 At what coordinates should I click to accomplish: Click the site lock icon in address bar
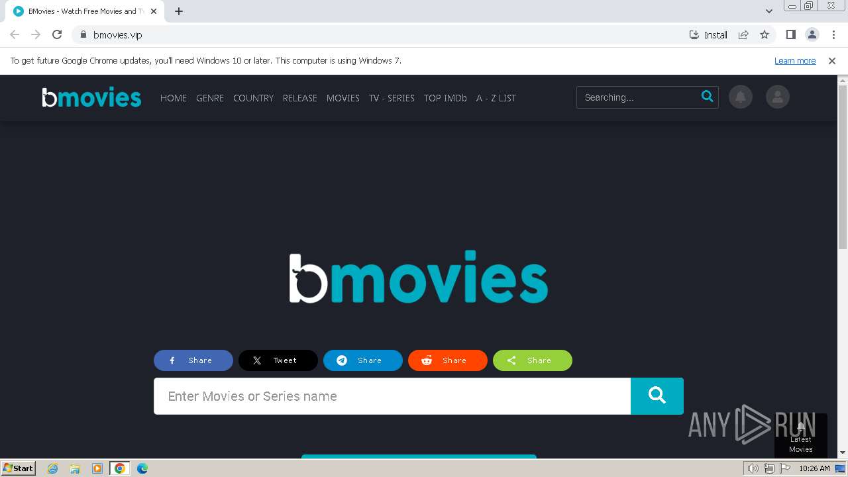(x=83, y=34)
